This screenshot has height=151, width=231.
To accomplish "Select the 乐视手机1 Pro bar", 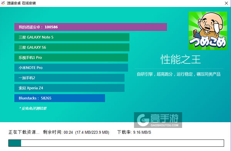I will pos(71,58).
